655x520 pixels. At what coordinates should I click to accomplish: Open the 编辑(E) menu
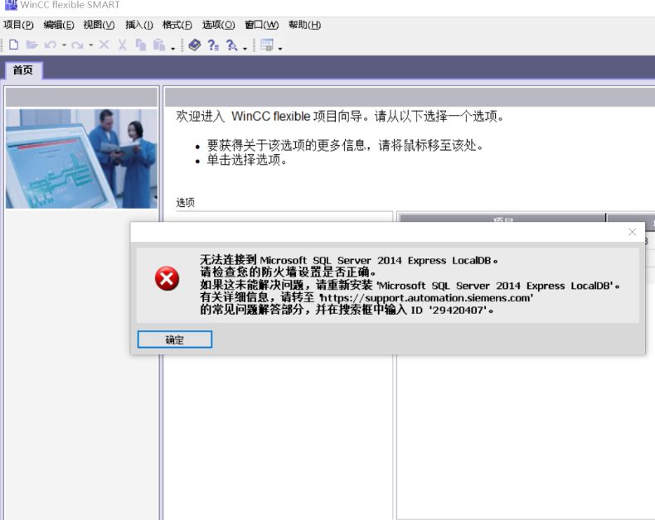coord(59,25)
